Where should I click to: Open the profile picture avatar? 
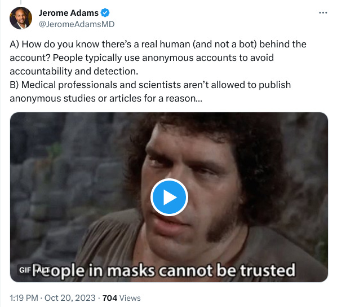(x=21, y=18)
